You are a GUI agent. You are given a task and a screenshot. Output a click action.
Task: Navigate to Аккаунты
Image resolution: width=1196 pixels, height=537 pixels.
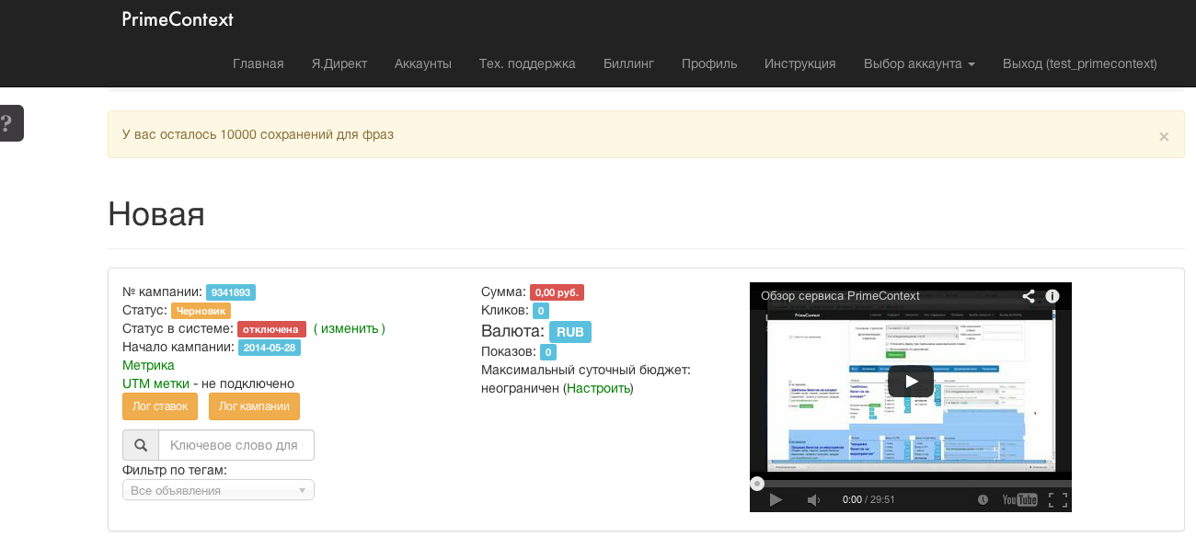point(423,63)
